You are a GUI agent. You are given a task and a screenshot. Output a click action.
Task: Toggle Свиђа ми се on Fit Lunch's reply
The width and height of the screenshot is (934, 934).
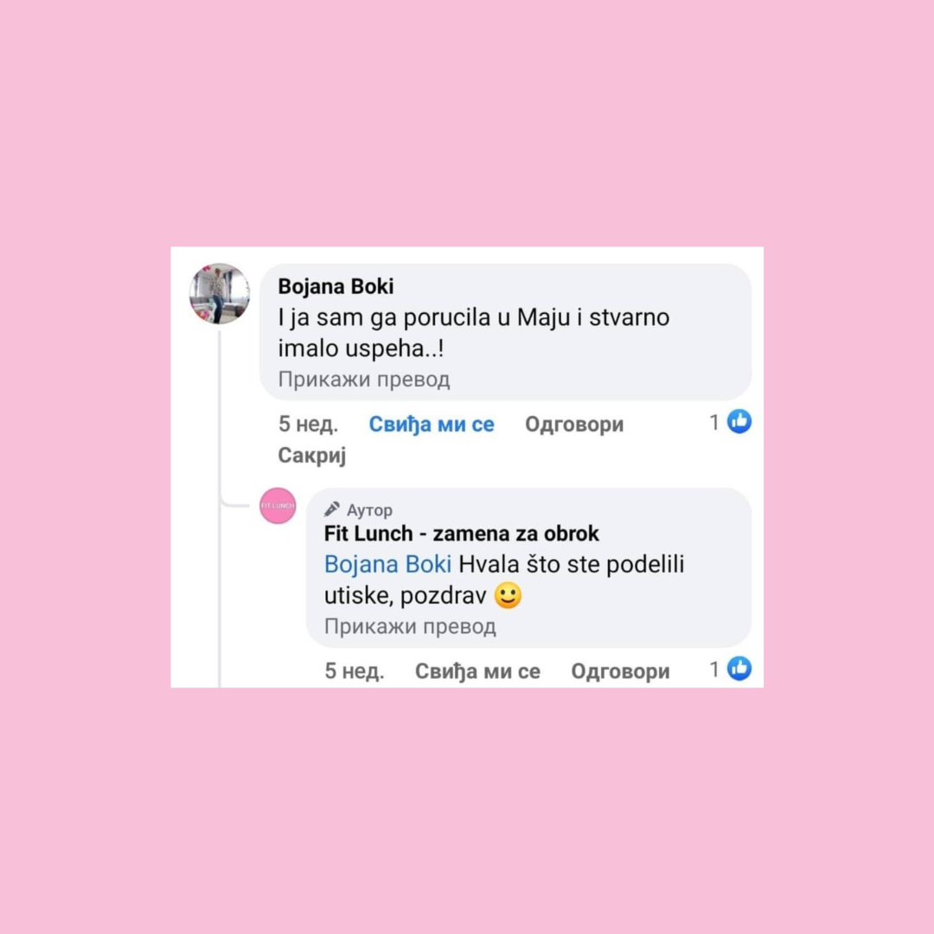tap(477, 671)
